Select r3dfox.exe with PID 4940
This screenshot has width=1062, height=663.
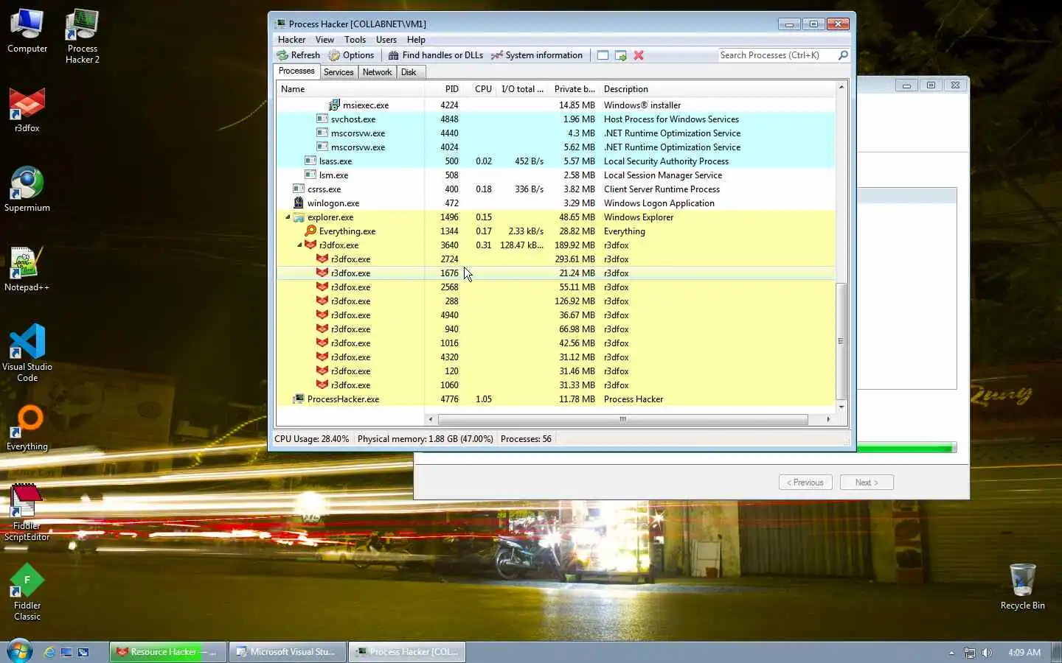click(556, 315)
